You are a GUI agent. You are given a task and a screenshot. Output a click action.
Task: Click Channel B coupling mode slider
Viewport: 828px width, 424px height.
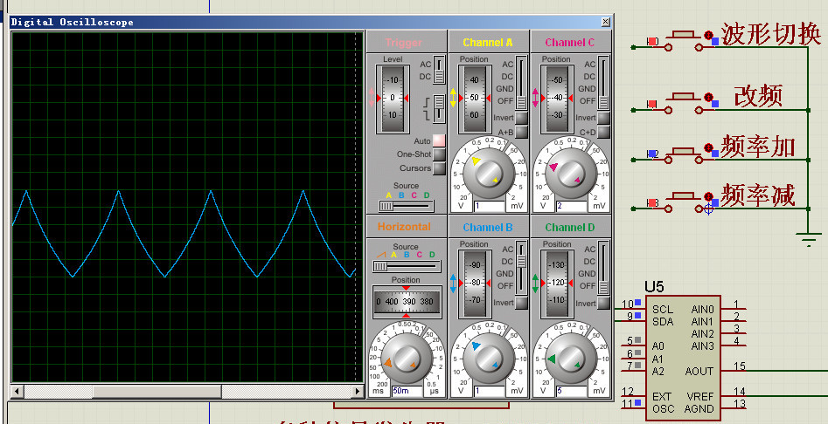(x=521, y=267)
